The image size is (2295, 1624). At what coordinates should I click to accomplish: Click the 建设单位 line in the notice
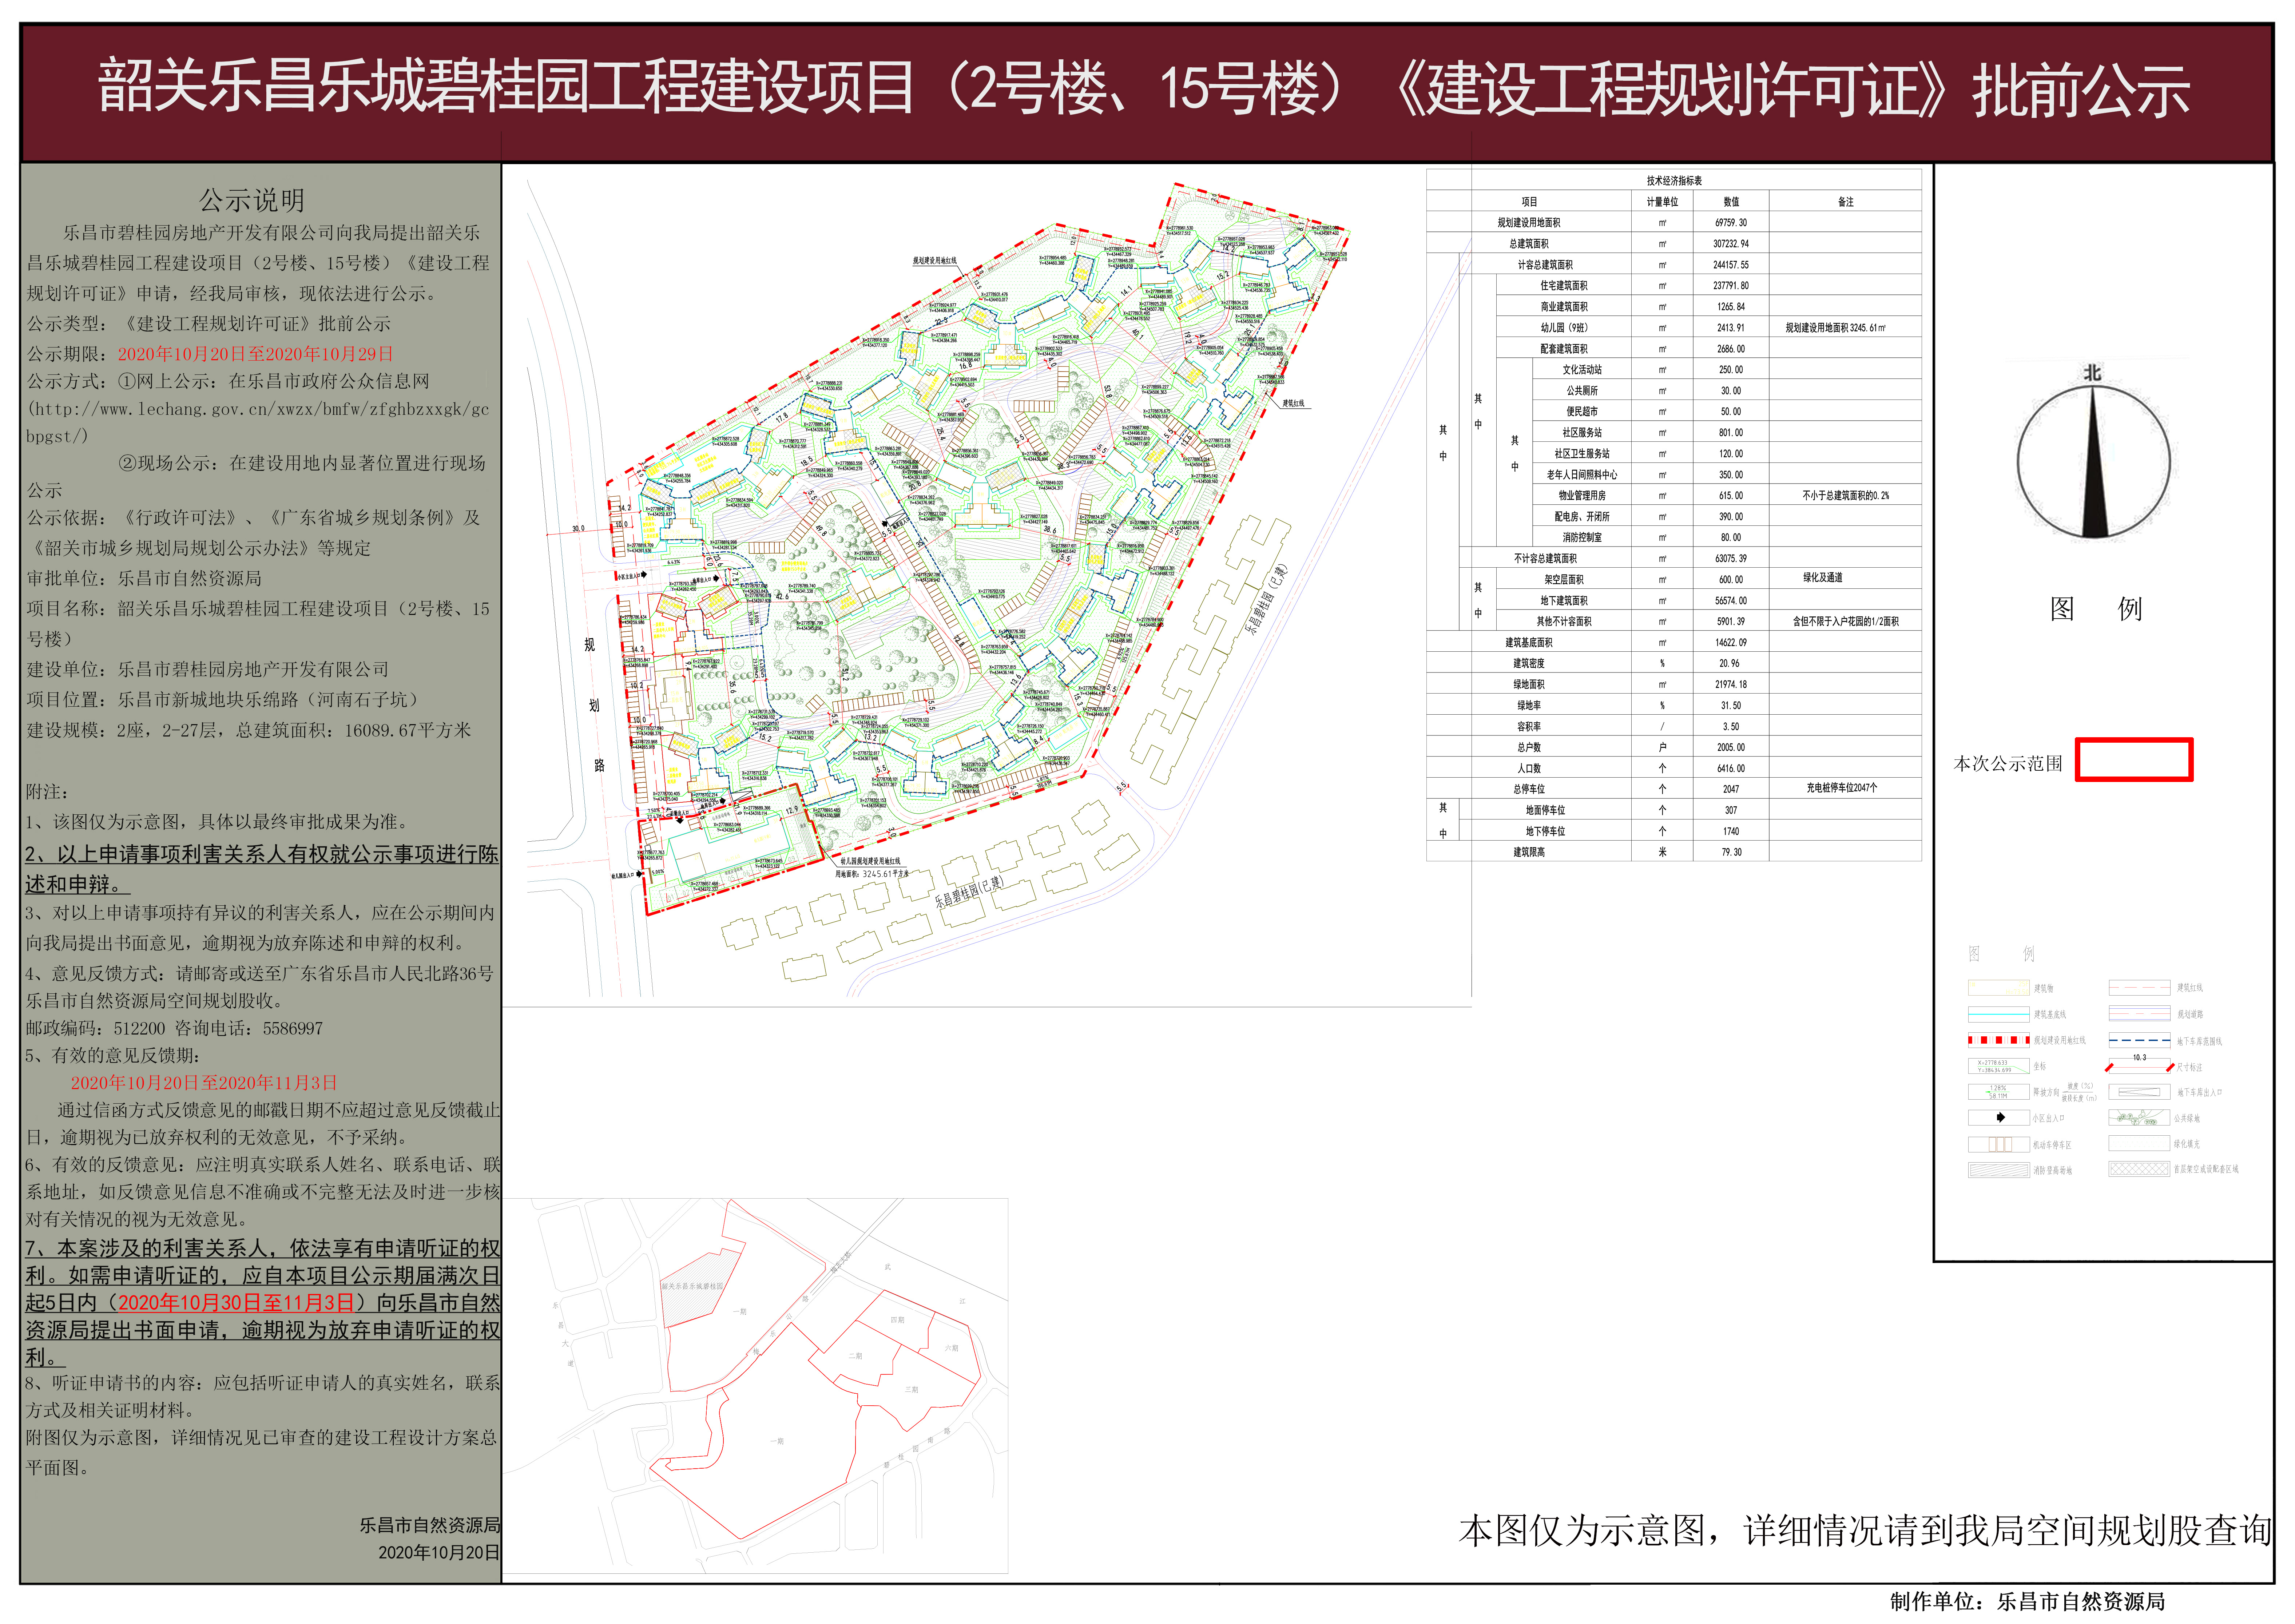pyautogui.click(x=208, y=670)
